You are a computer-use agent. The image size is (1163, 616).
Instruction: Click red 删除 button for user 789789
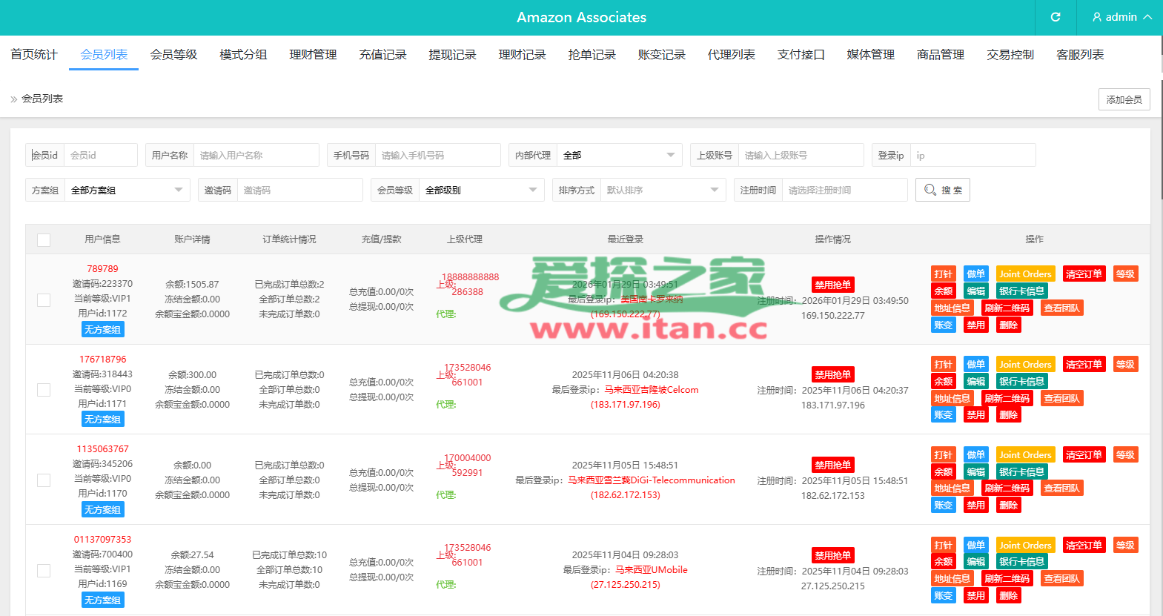[x=1008, y=325]
